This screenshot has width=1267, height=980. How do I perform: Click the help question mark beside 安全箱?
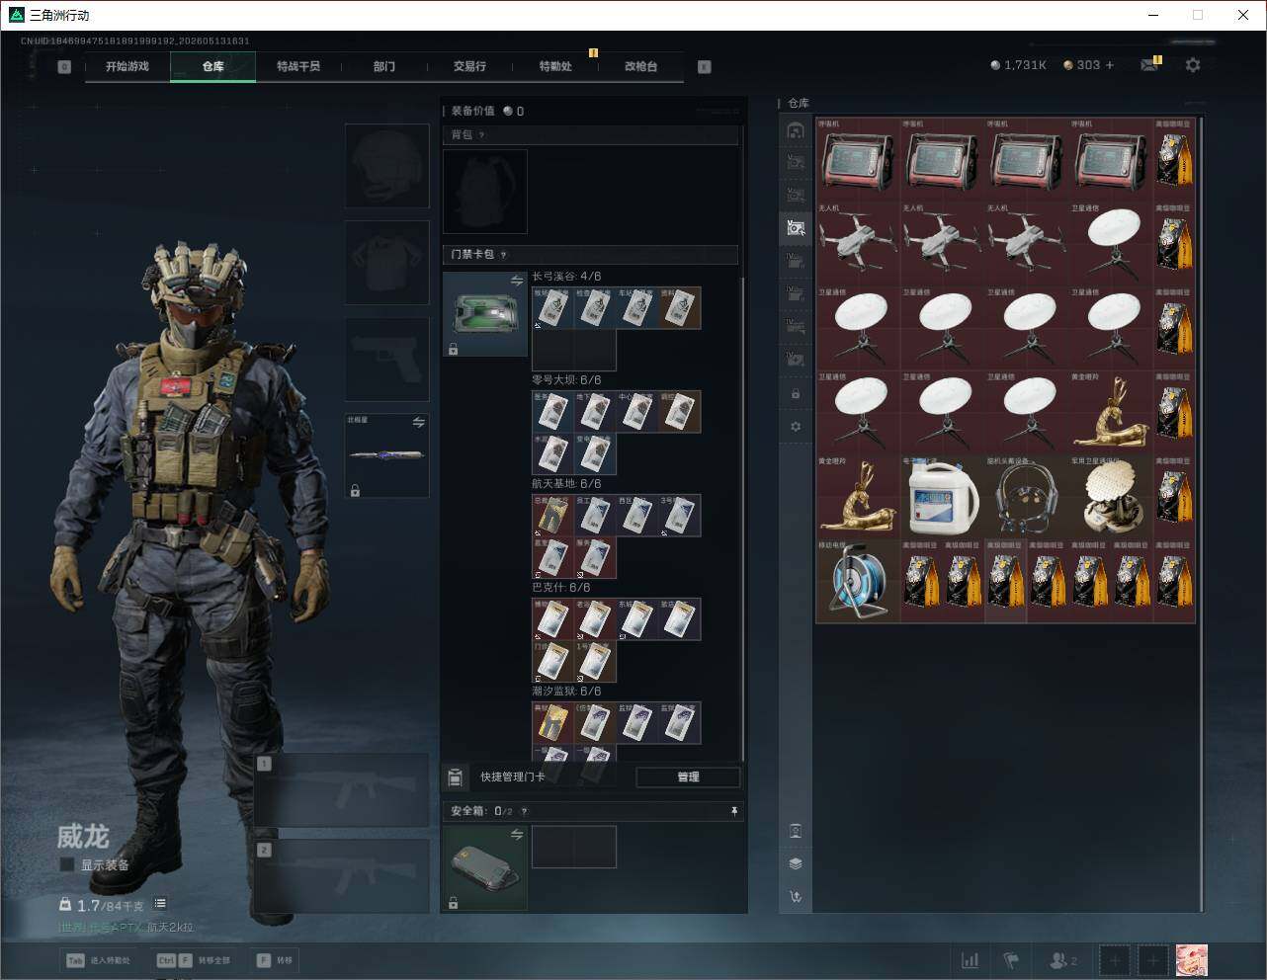[x=524, y=811]
